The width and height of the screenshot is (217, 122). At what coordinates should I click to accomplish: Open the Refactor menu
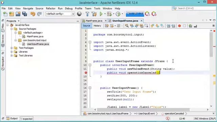(x=51, y=8)
